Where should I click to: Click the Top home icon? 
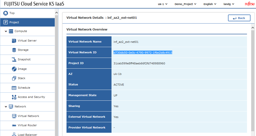(x=5, y=13)
